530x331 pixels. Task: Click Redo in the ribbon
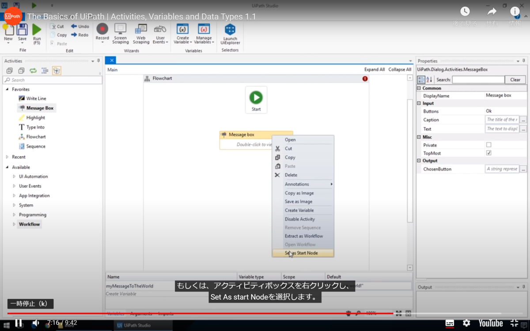click(x=79, y=35)
